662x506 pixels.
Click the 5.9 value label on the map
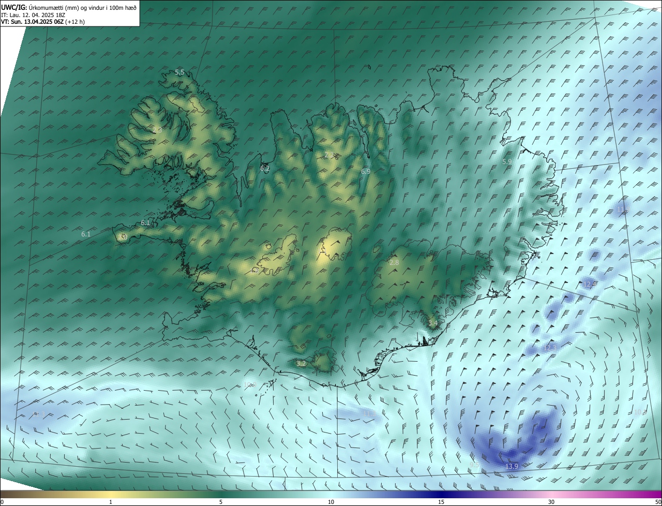click(x=507, y=162)
